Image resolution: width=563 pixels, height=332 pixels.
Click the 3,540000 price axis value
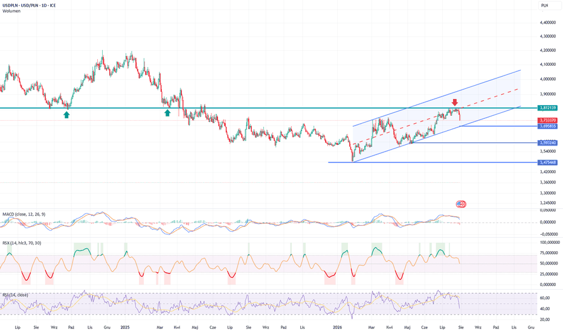(548, 151)
